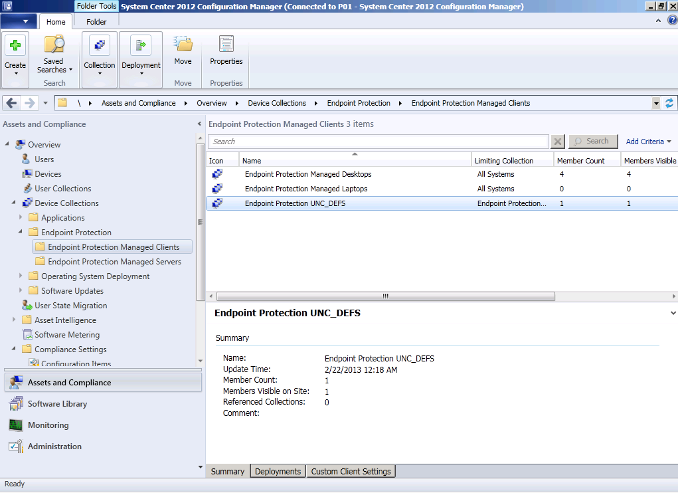Click the Software Metering icon
The width and height of the screenshot is (678, 493).
[27, 334]
